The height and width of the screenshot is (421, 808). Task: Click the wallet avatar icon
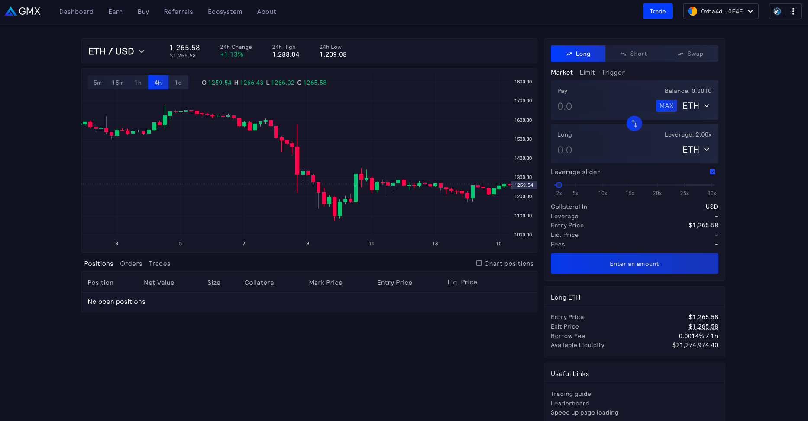coord(693,12)
